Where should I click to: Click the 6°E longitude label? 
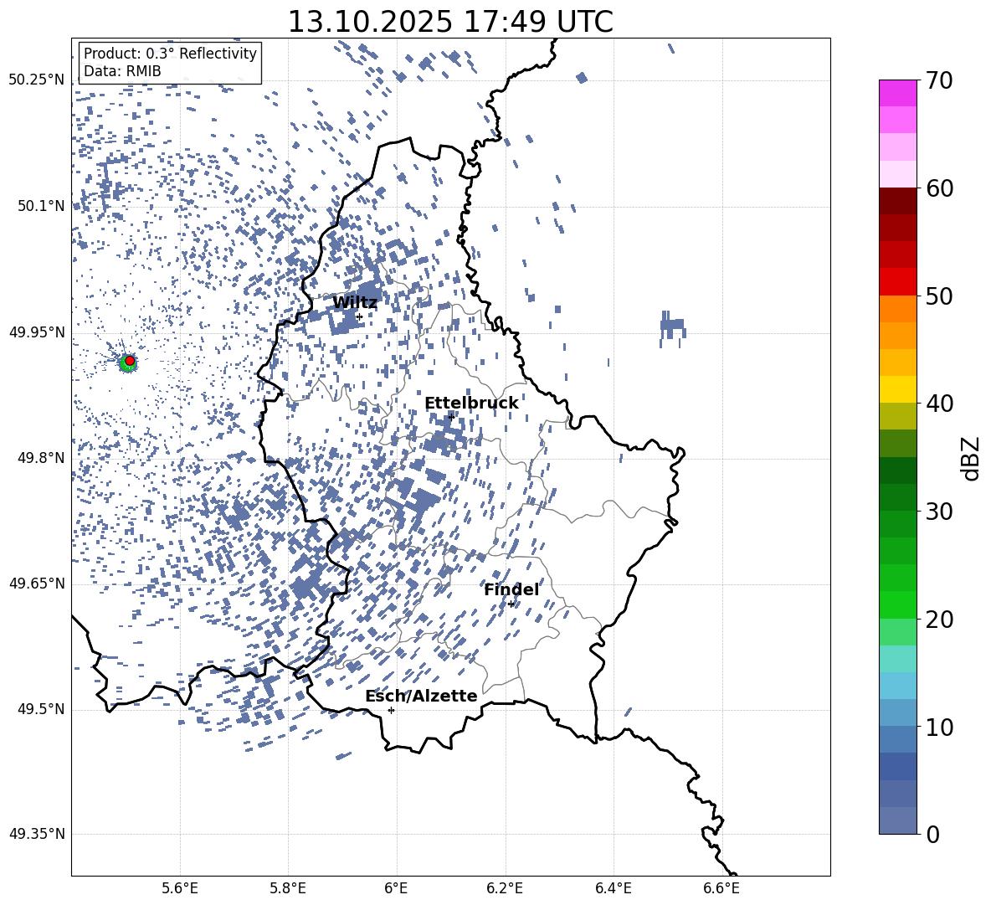click(396, 888)
